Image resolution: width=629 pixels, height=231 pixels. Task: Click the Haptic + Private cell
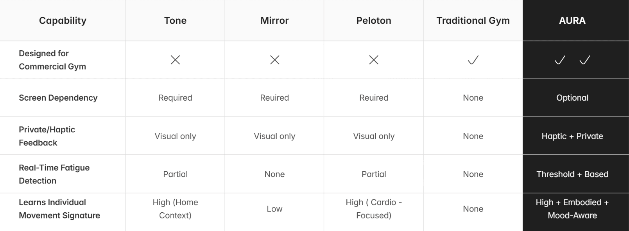(x=572, y=136)
